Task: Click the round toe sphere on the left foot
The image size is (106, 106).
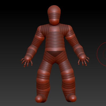Action: click(39, 99)
